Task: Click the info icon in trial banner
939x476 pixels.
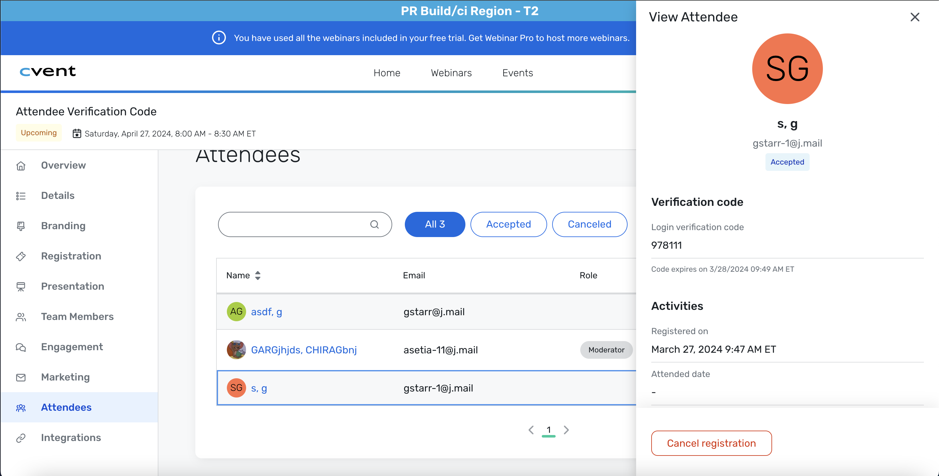Action: coord(219,38)
